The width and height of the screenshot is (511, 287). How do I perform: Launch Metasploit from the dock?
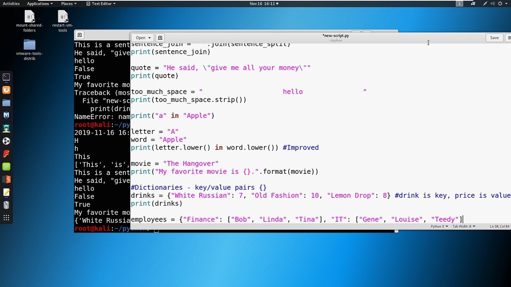(6, 116)
